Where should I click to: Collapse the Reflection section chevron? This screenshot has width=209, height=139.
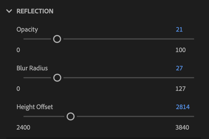[9, 11]
